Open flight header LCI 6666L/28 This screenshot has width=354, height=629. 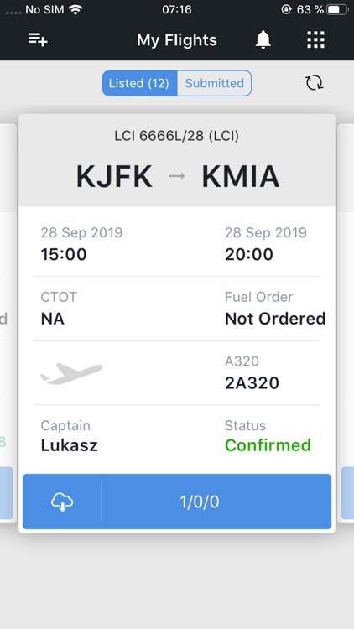pos(177,136)
